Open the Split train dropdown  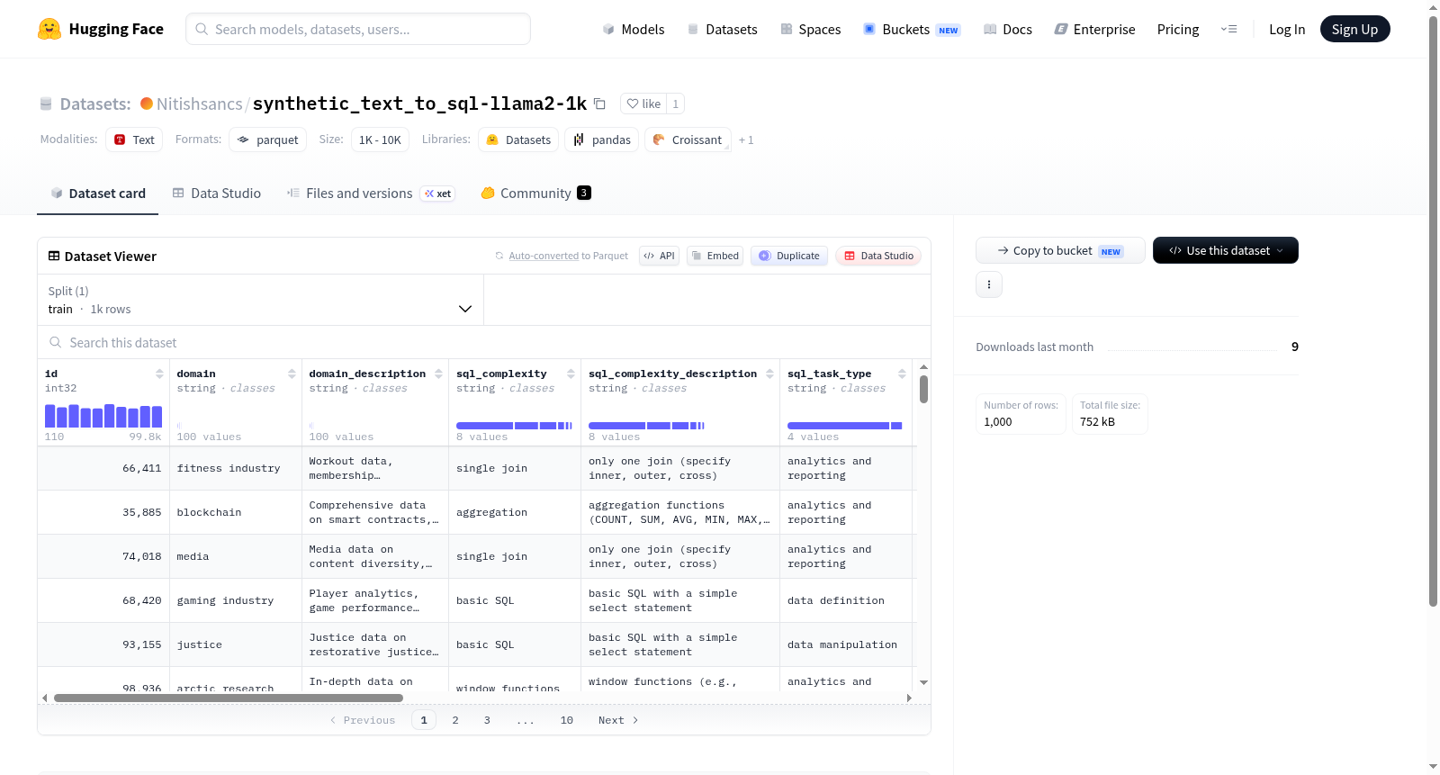[x=261, y=300]
